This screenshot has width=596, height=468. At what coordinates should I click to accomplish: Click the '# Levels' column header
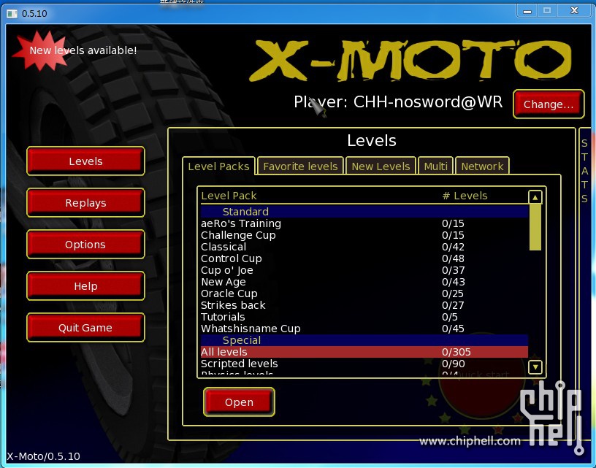pyautogui.click(x=465, y=196)
